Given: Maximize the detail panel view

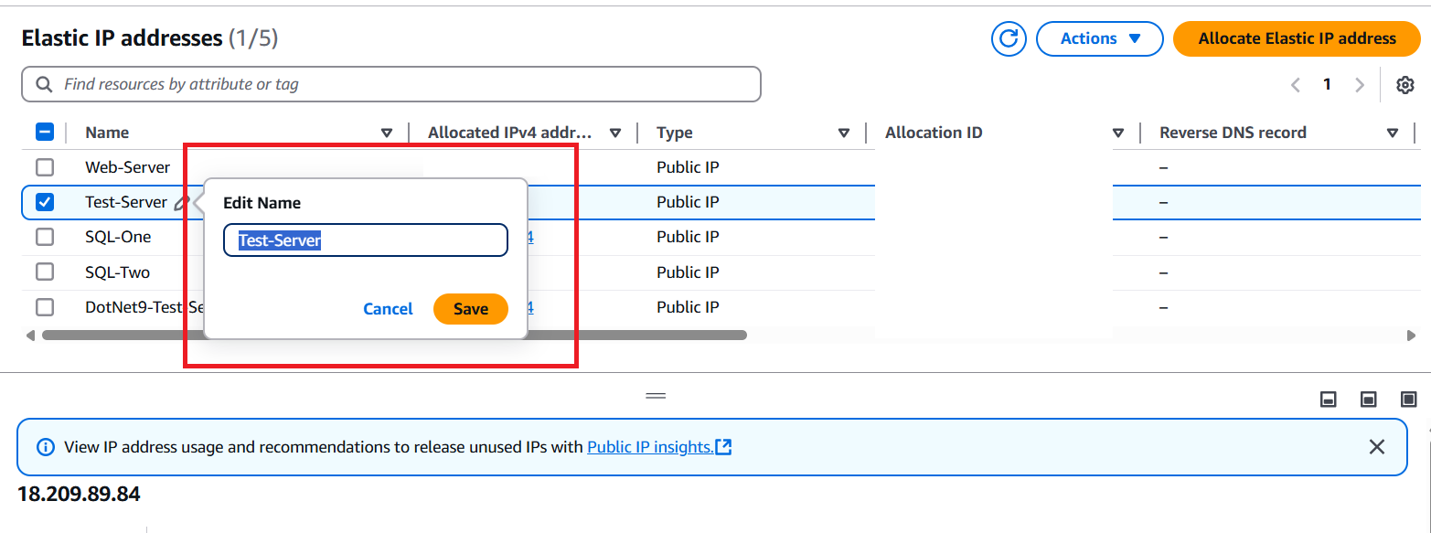Looking at the screenshot, I should [x=1409, y=399].
